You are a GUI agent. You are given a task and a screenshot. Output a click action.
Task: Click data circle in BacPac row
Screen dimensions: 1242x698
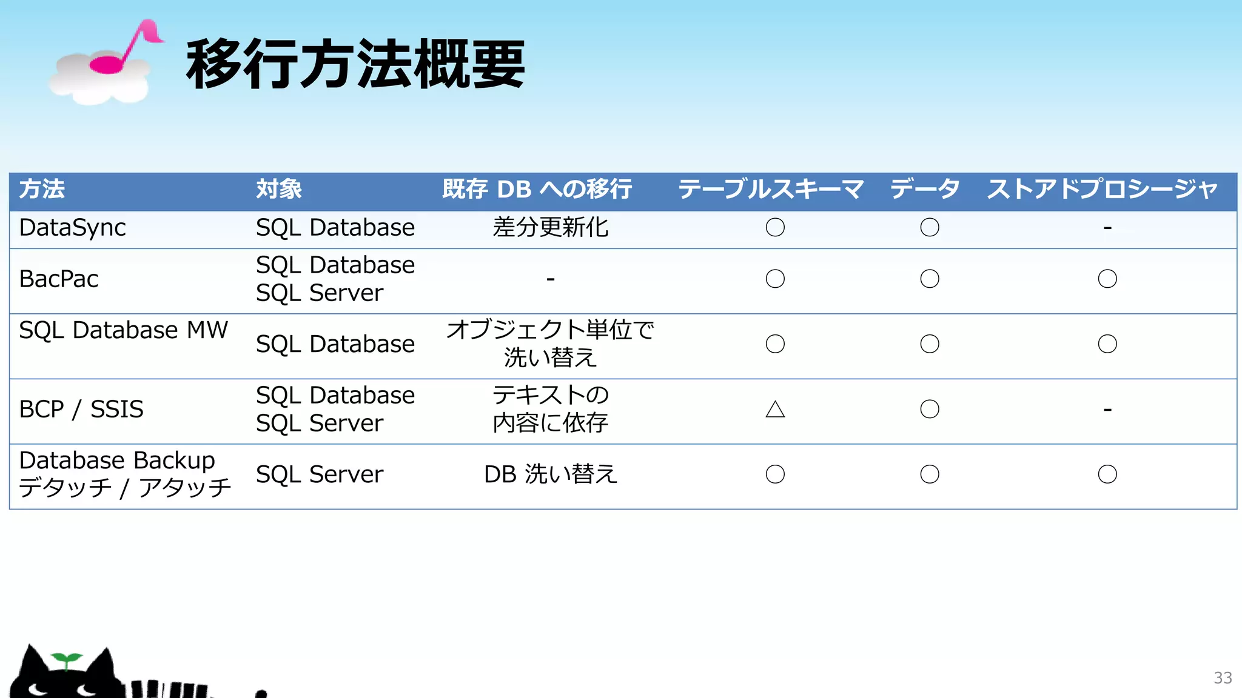pos(930,279)
